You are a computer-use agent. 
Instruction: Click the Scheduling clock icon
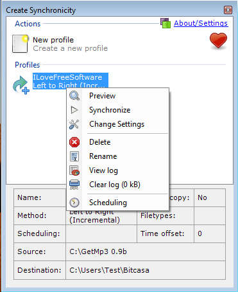click(74, 203)
